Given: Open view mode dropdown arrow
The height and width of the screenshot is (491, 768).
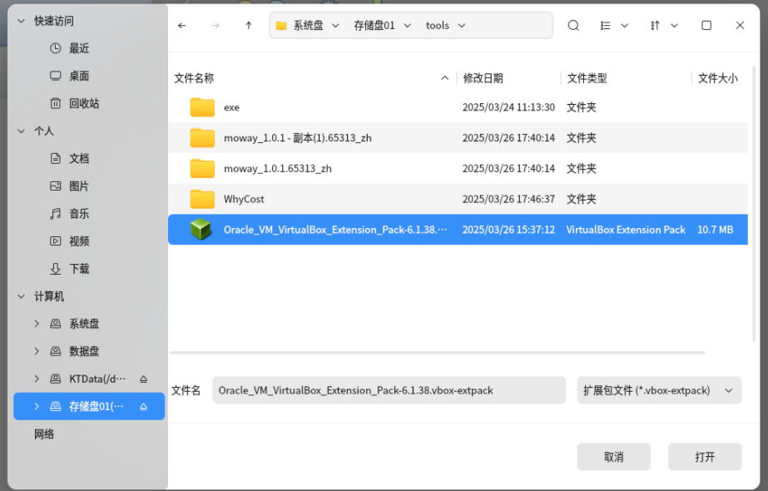Looking at the screenshot, I should point(625,26).
